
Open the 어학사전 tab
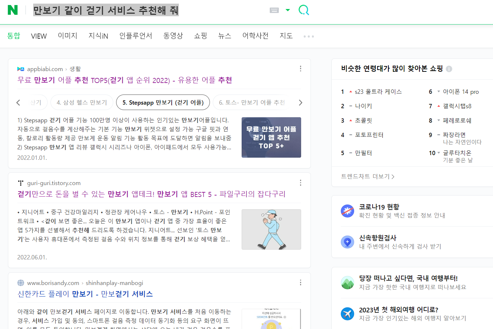pos(255,36)
